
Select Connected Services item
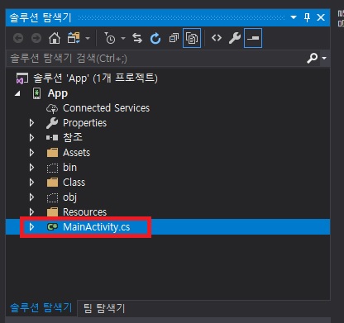106,108
